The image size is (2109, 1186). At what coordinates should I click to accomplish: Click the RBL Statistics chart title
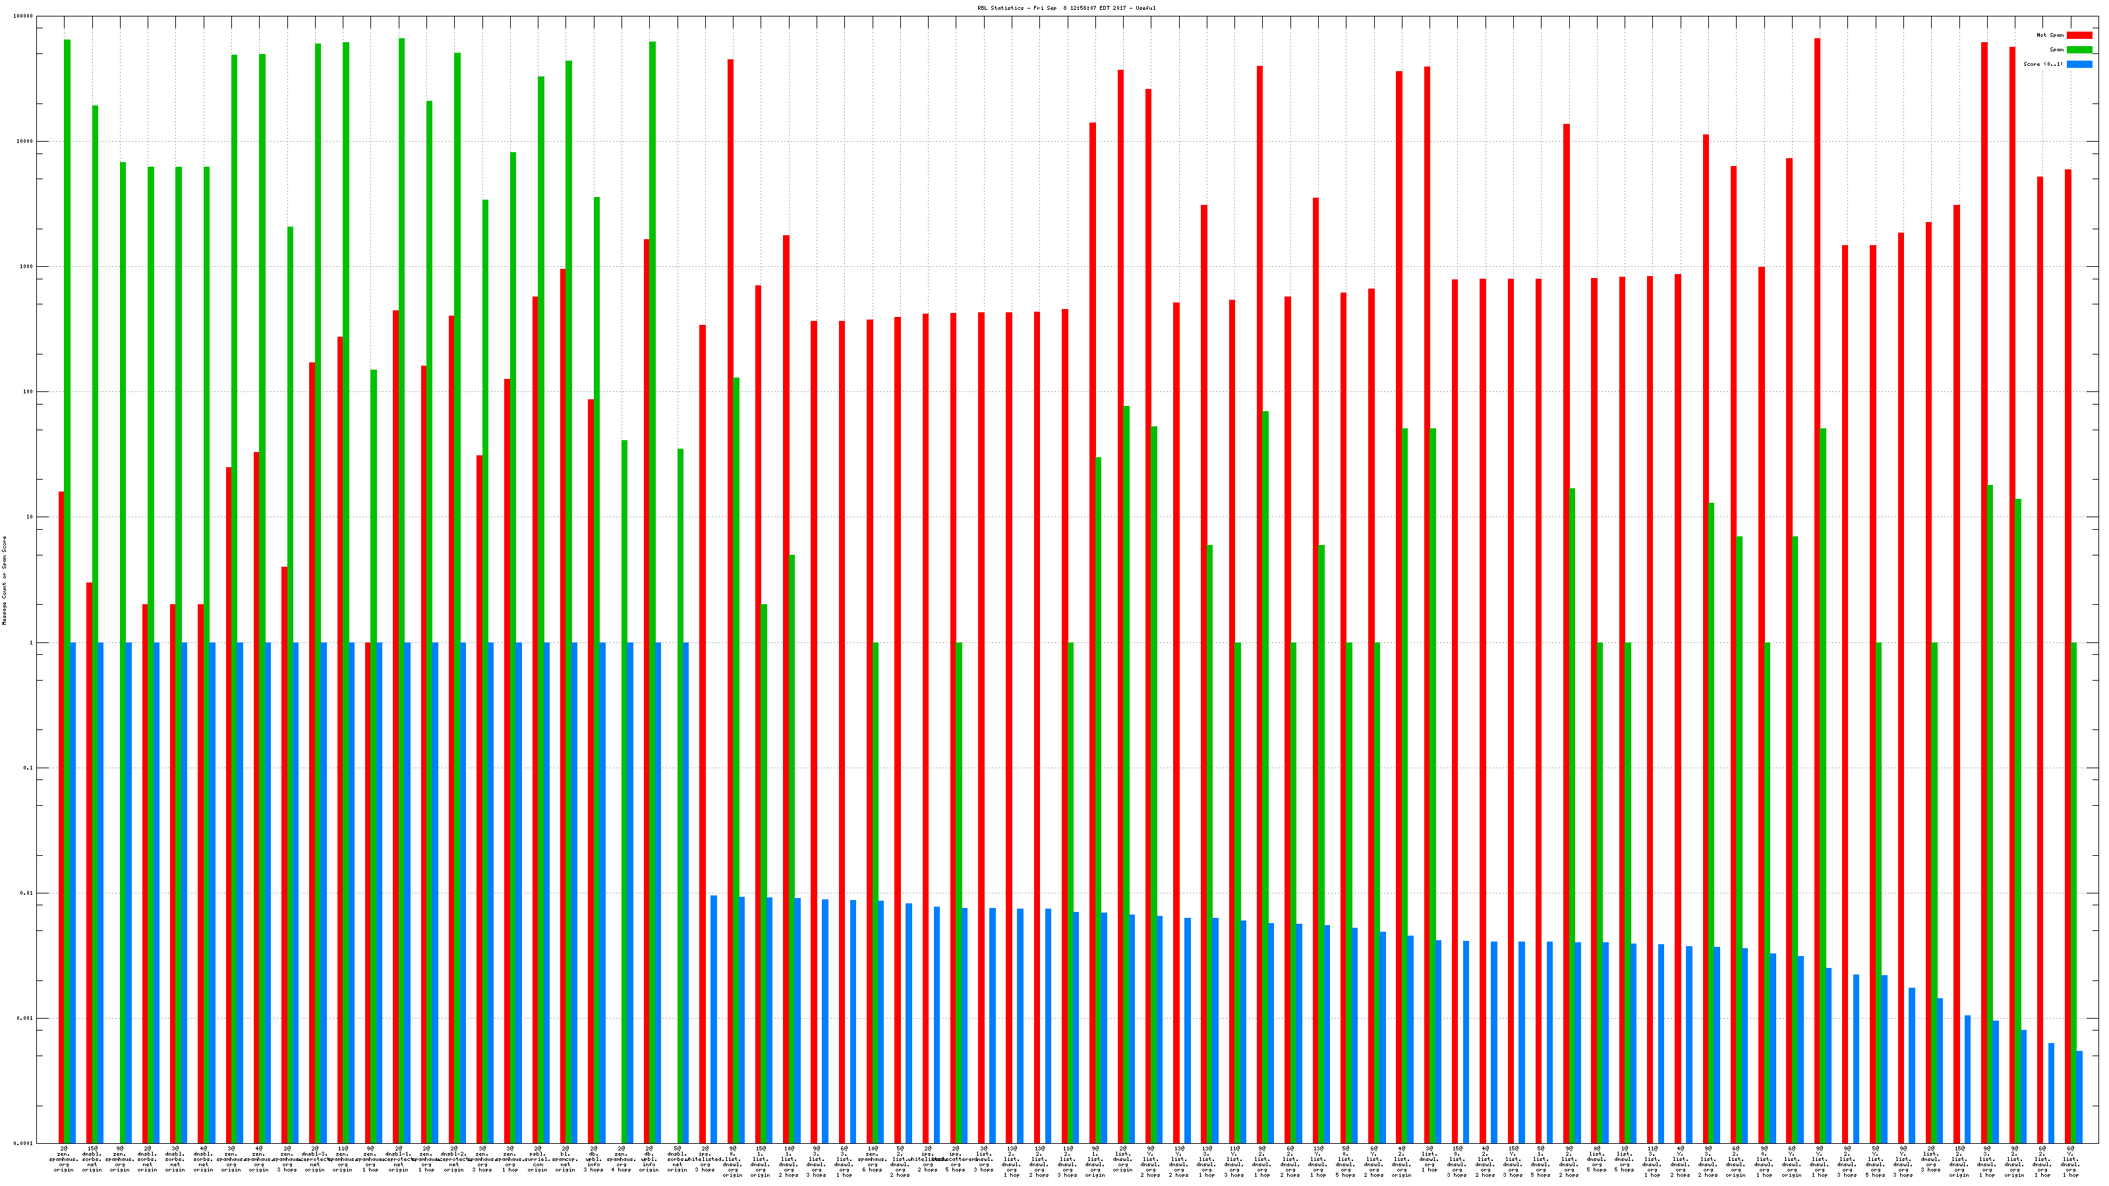[x=1066, y=7]
